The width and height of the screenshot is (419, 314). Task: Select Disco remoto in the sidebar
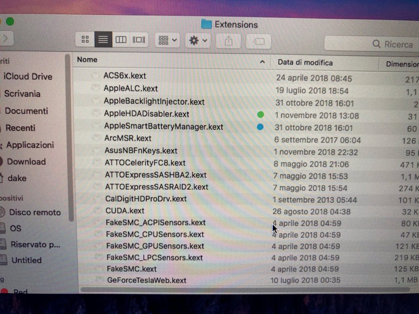pos(35,212)
